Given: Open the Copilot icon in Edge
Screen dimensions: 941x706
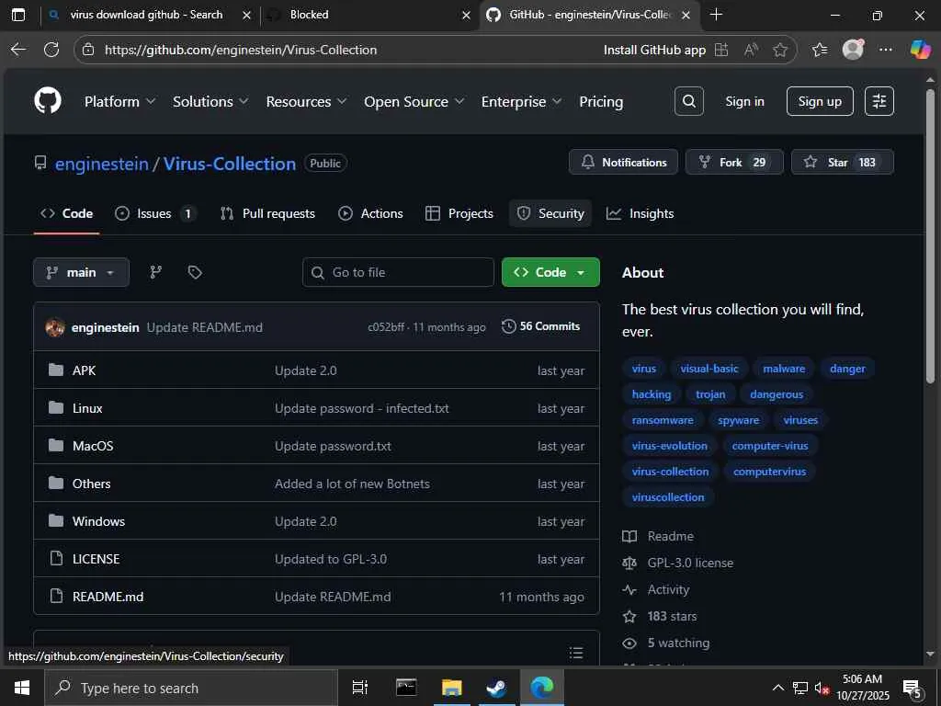Looking at the screenshot, I should click(920, 50).
